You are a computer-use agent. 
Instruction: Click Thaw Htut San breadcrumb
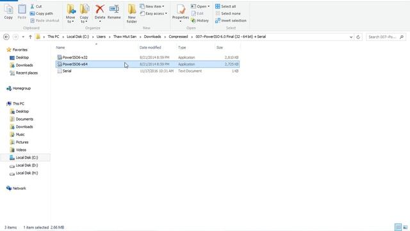pos(125,37)
